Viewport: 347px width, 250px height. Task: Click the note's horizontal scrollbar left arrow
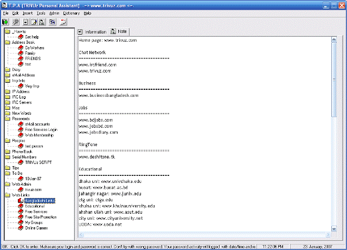click(81, 234)
